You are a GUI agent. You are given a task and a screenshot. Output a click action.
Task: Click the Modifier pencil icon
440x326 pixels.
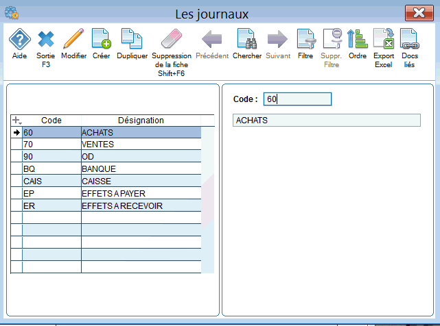tap(73, 40)
